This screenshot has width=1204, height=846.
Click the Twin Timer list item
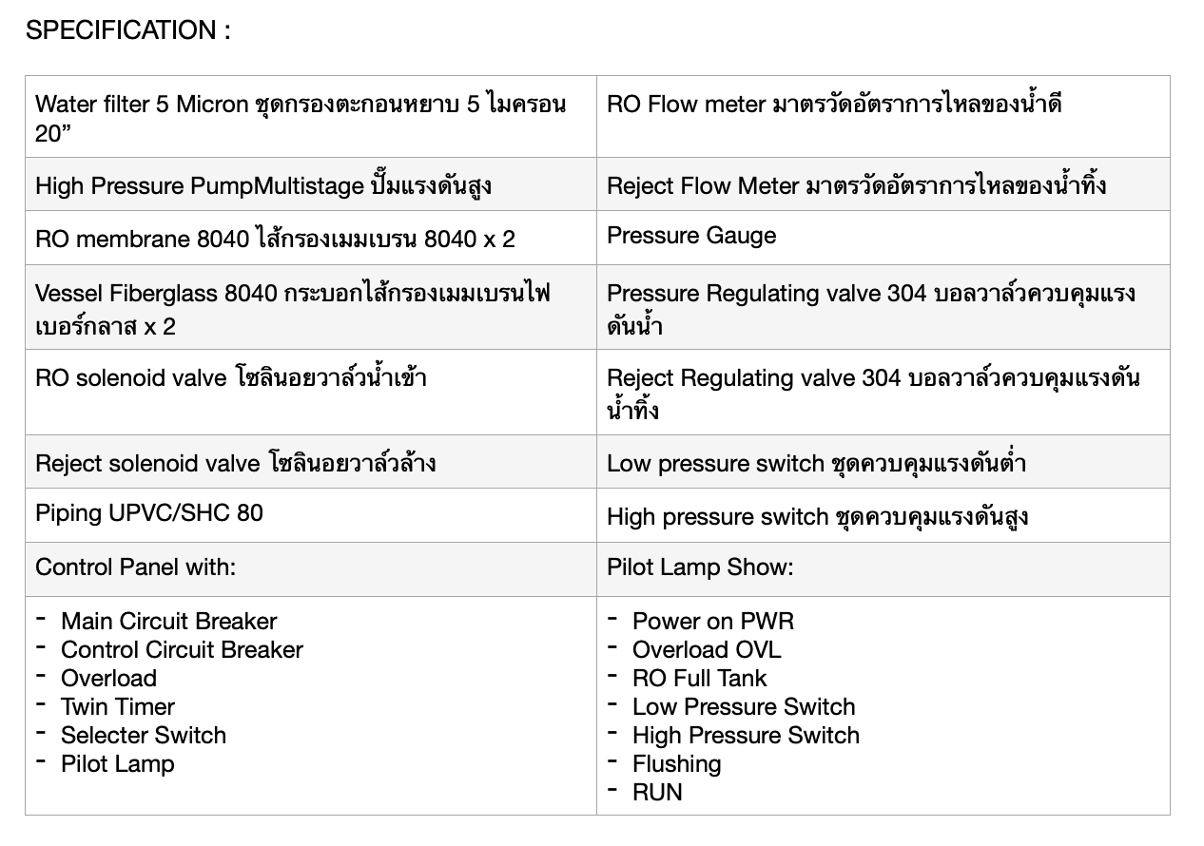tap(118, 706)
